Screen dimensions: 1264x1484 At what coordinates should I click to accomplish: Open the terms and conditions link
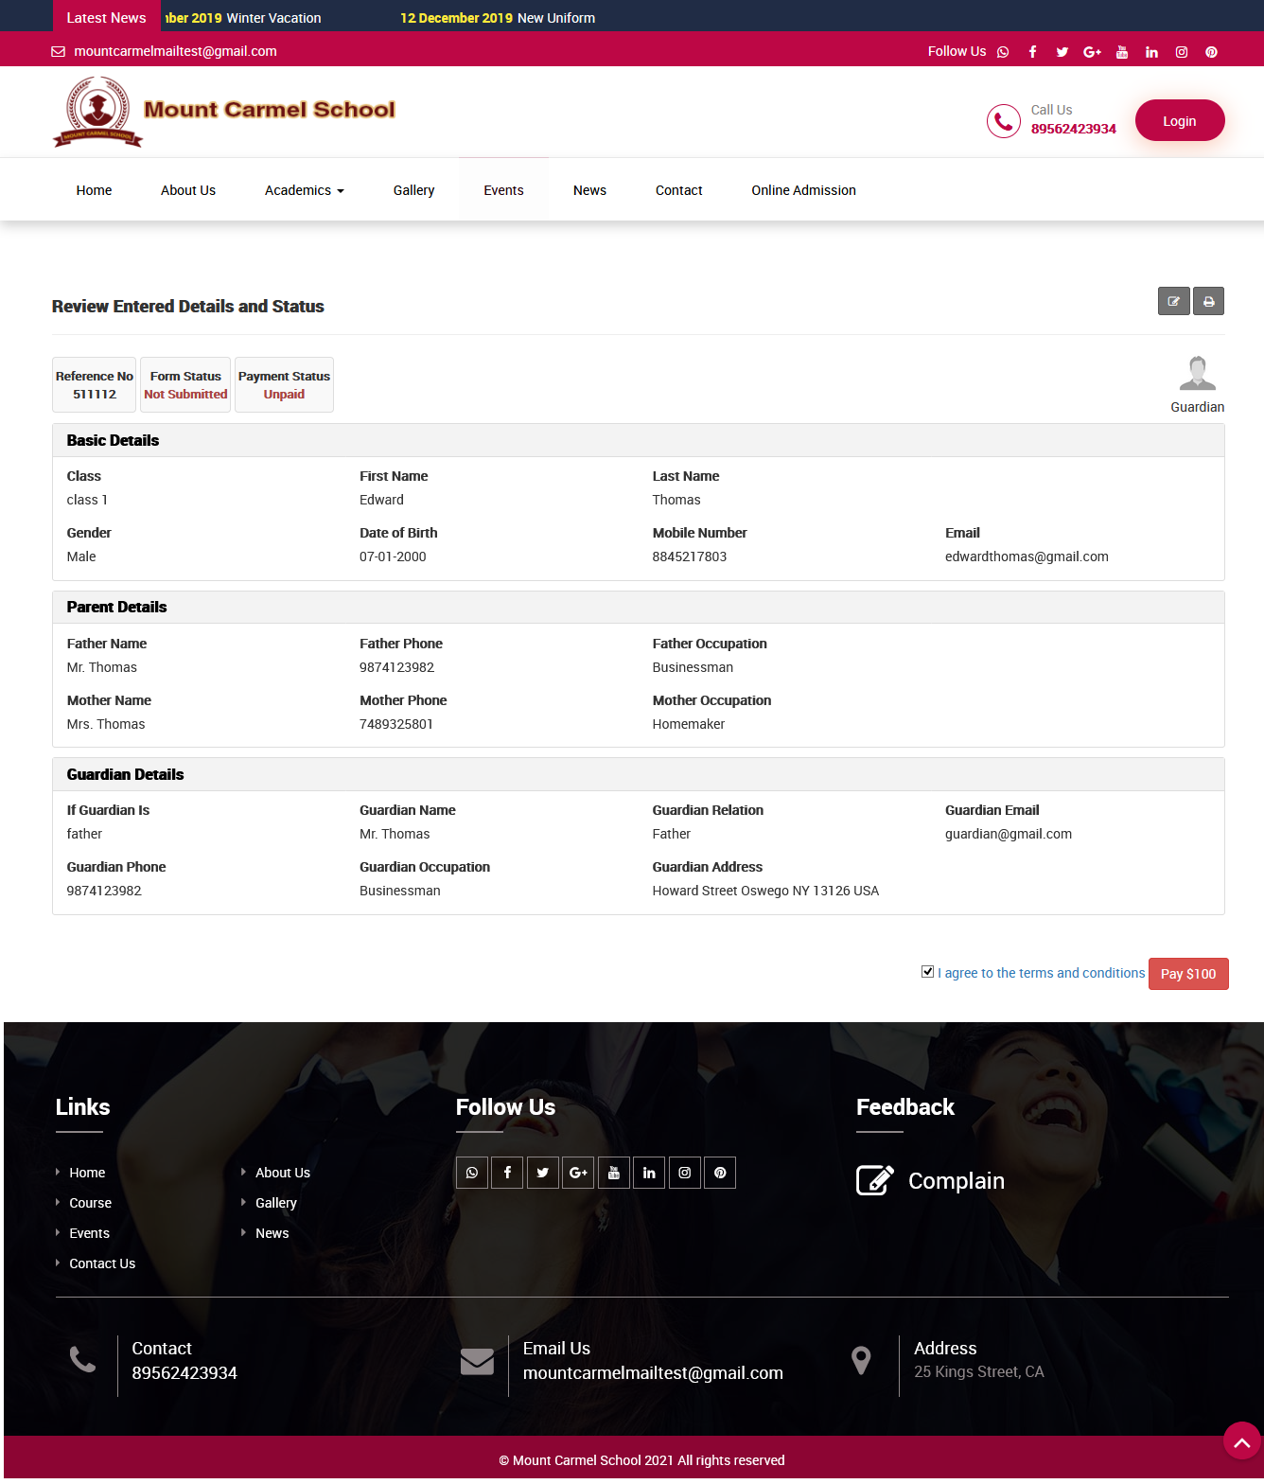click(x=1041, y=973)
